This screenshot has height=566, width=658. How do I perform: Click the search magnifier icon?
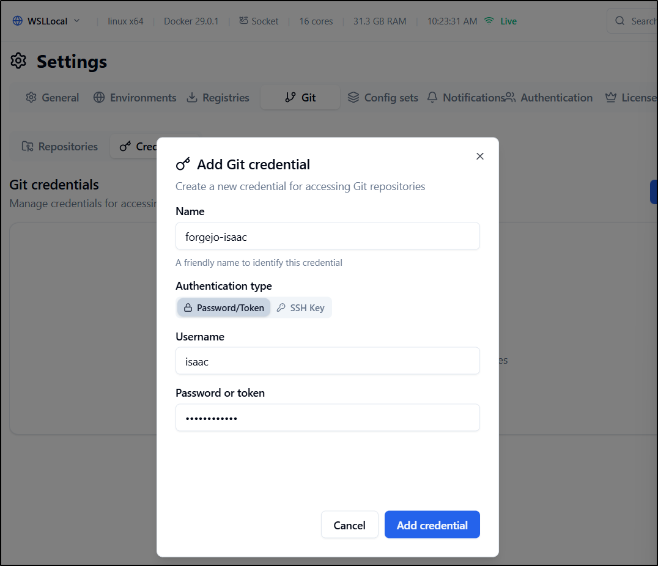tap(620, 21)
